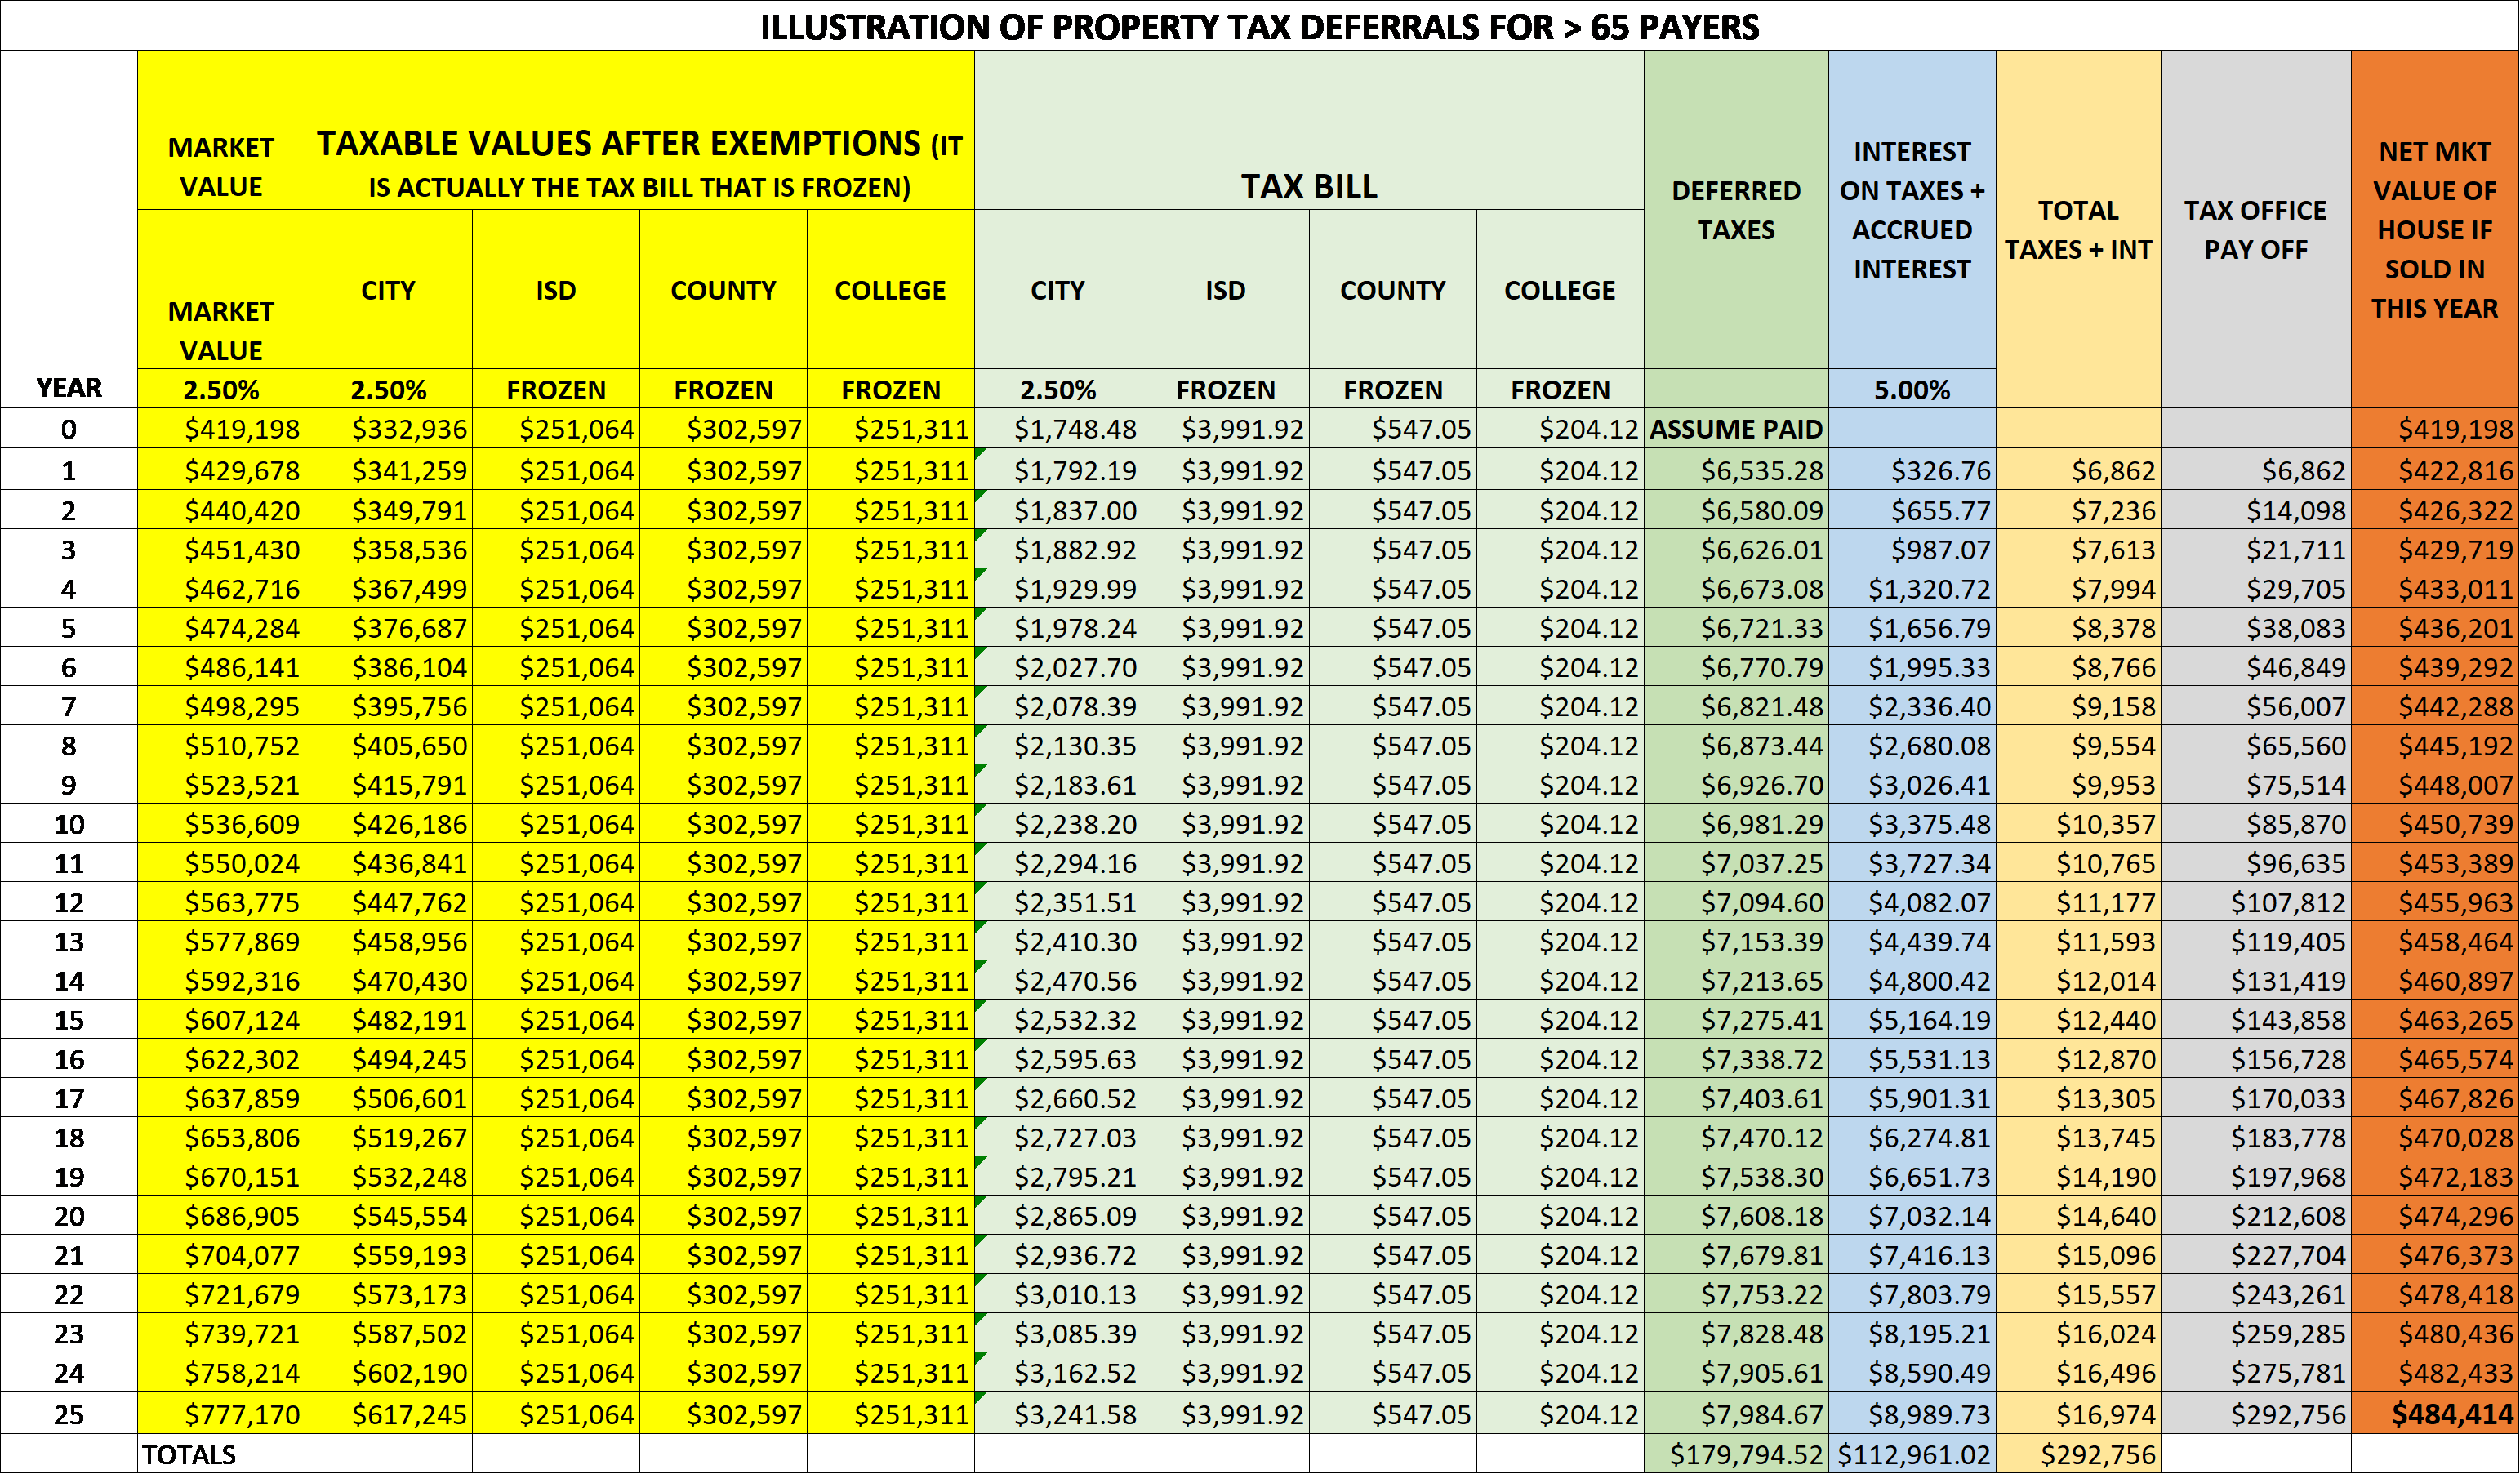Click the ASSUME PAID cell
This screenshot has height=1474, width=2520.
tap(1735, 429)
